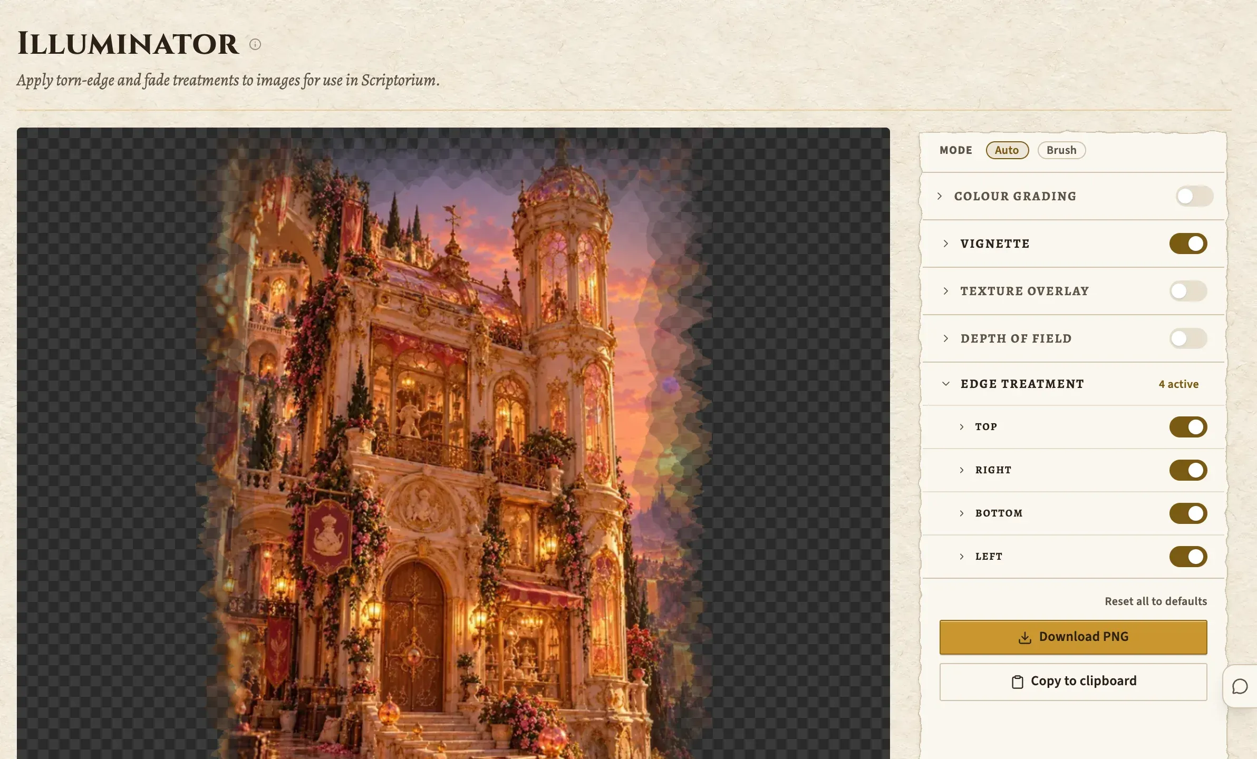Enable the Texture Overlay toggle
This screenshot has width=1257, height=759.
pos(1188,291)
